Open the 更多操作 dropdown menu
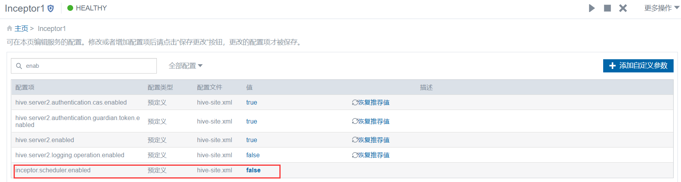The height and width of the screenshot is (182, 681). point(662,8)
